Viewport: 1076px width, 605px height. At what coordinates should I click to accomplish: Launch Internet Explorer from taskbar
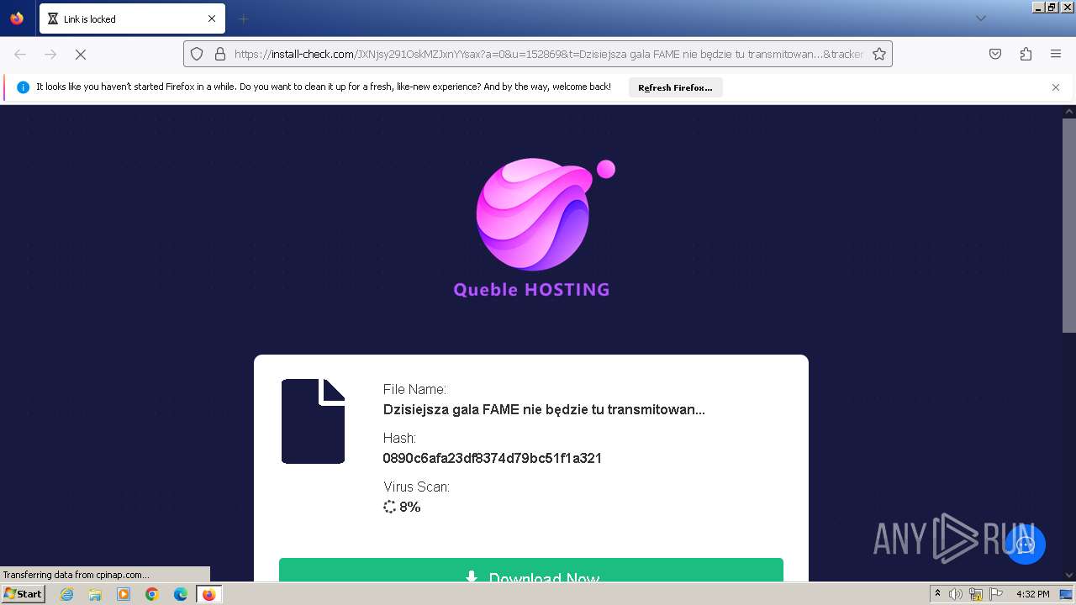[66, 594]
